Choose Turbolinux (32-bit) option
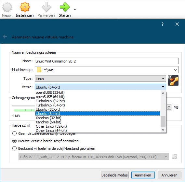This screenshot has width=185, height=182. (98, 101)
